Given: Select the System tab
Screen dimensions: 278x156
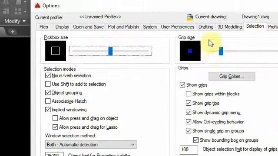Looking at the screenshot, I should [x=150, y=27].
